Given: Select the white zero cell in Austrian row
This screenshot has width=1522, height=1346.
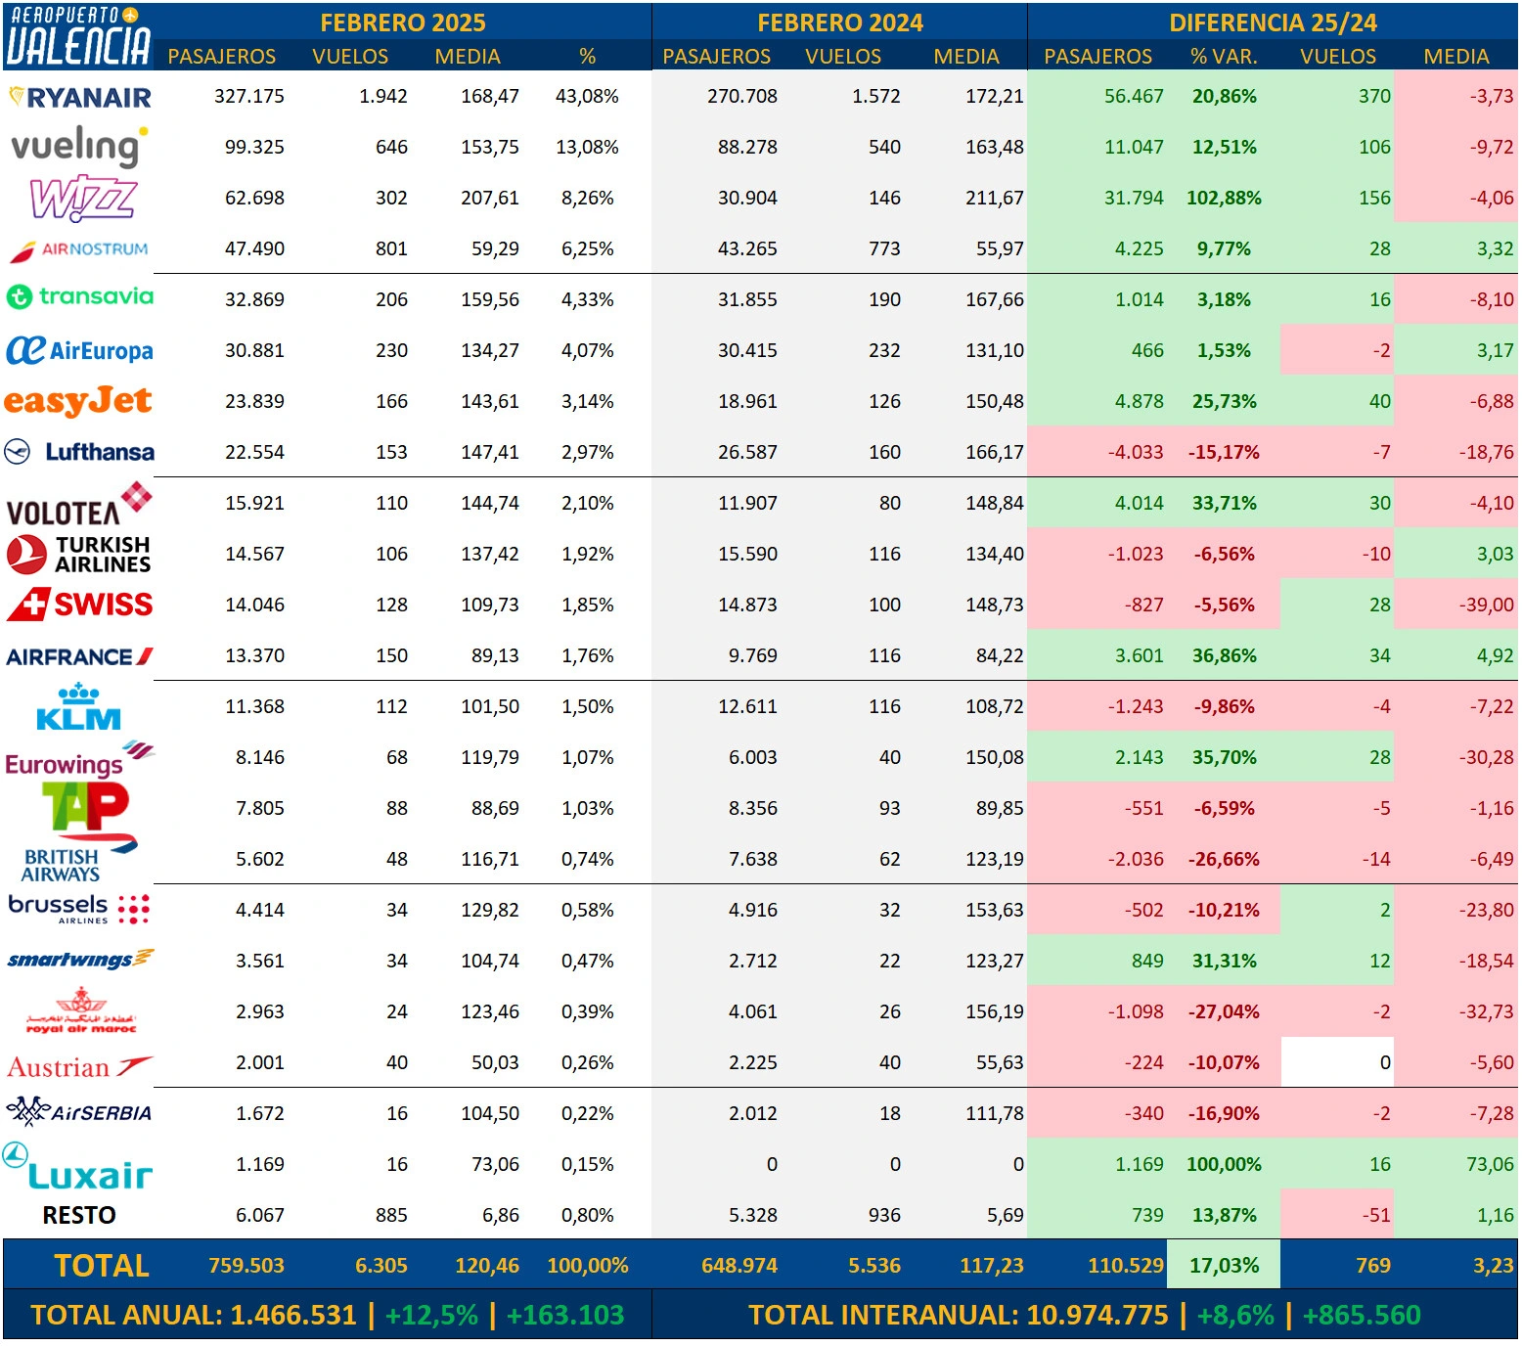Looking at the screenshot, I should point(1337,1062).
